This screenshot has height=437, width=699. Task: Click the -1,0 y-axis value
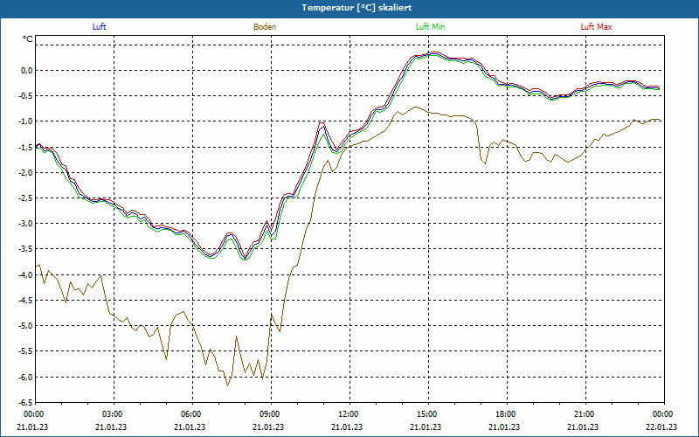pos(26,121)
